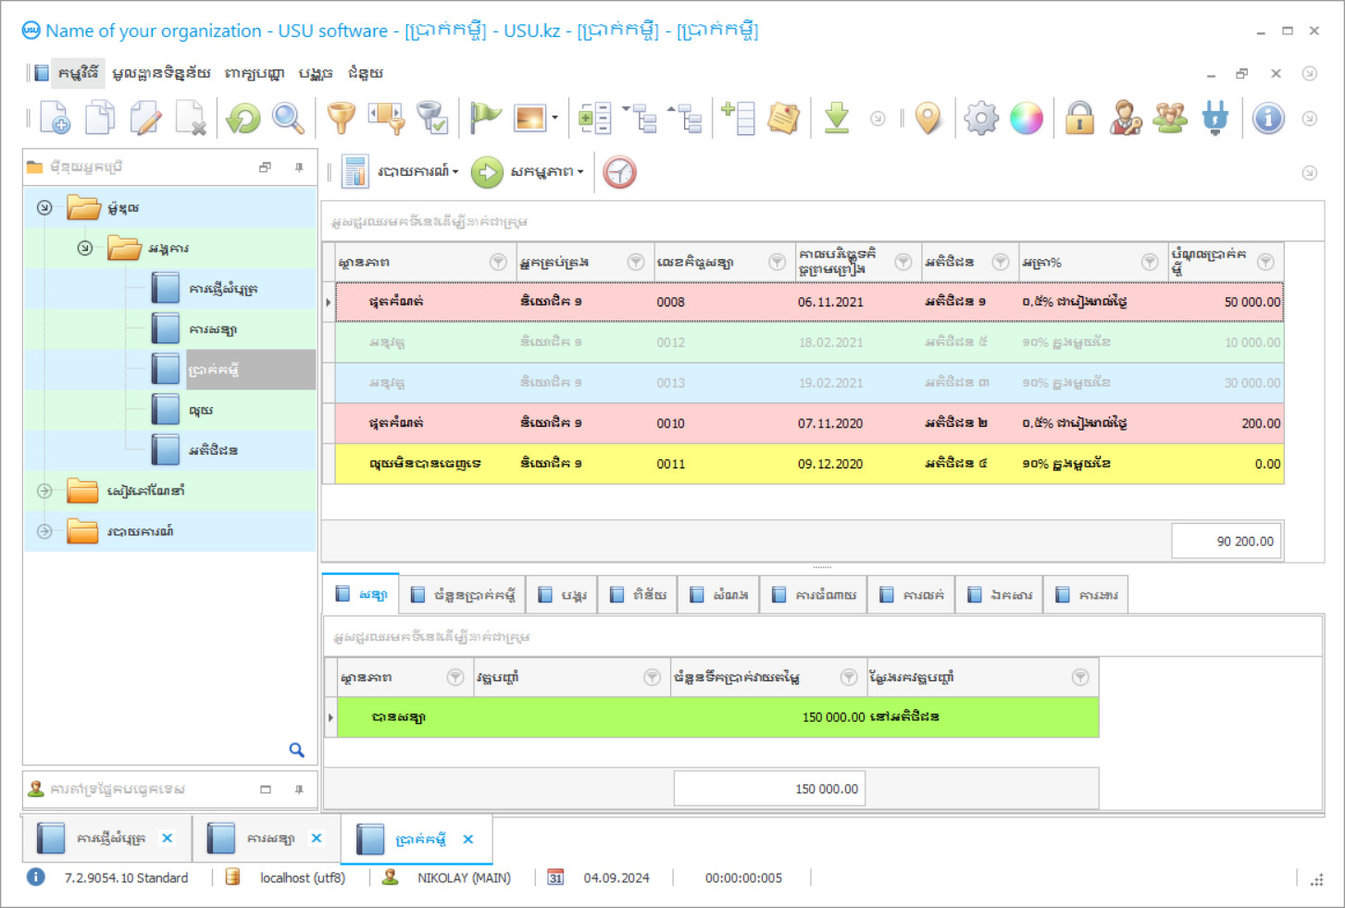1345x908 pixels.
Task: Select the row with contract number 0011
Action: point(809,464)
